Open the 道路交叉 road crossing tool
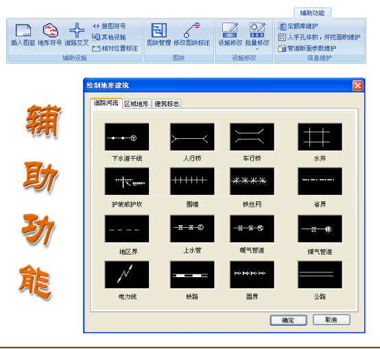Screen dimensions: 380x349 (x=77, y=34)
